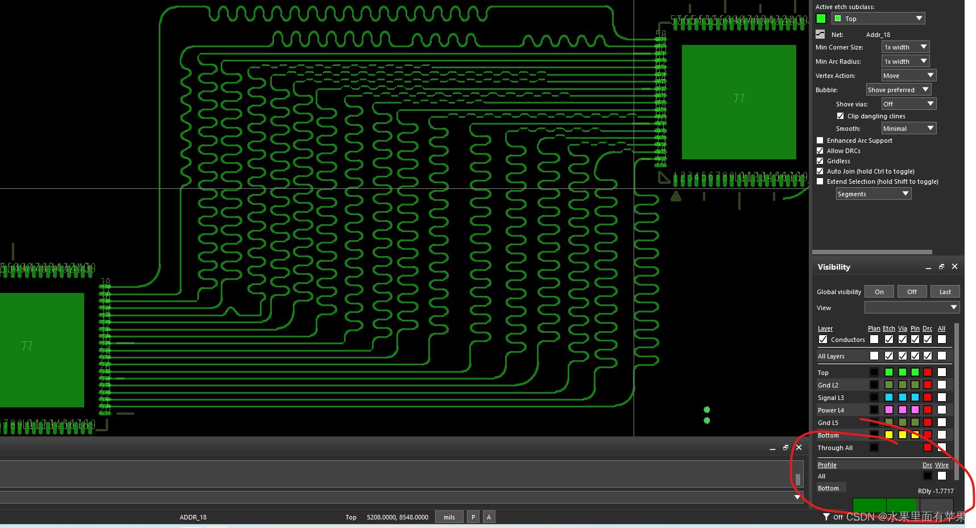Minimize the bottom command window panel
Viewport: 976px width, 528px height.
coord(772,449)
